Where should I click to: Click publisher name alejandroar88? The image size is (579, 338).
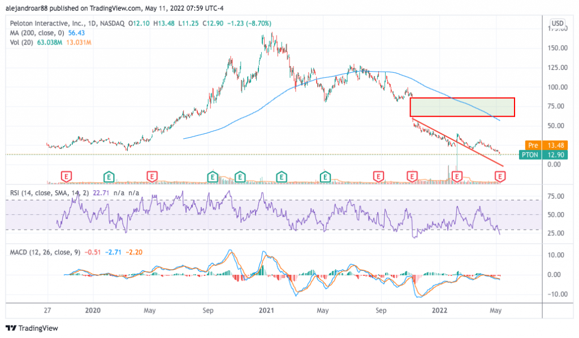[27, 8]
